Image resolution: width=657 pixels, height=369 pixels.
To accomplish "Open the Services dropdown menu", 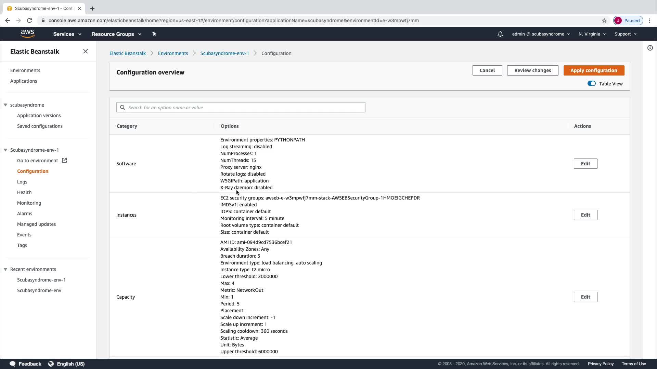I will click(x=67, y=34).
